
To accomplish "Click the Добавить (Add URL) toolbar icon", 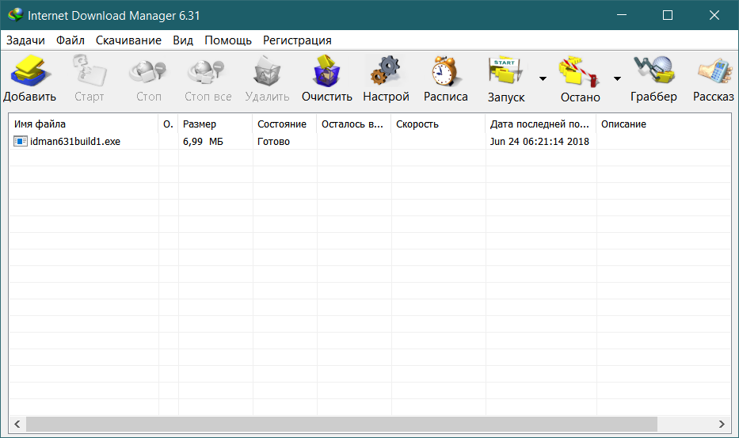I will click(x=30, y=70).
